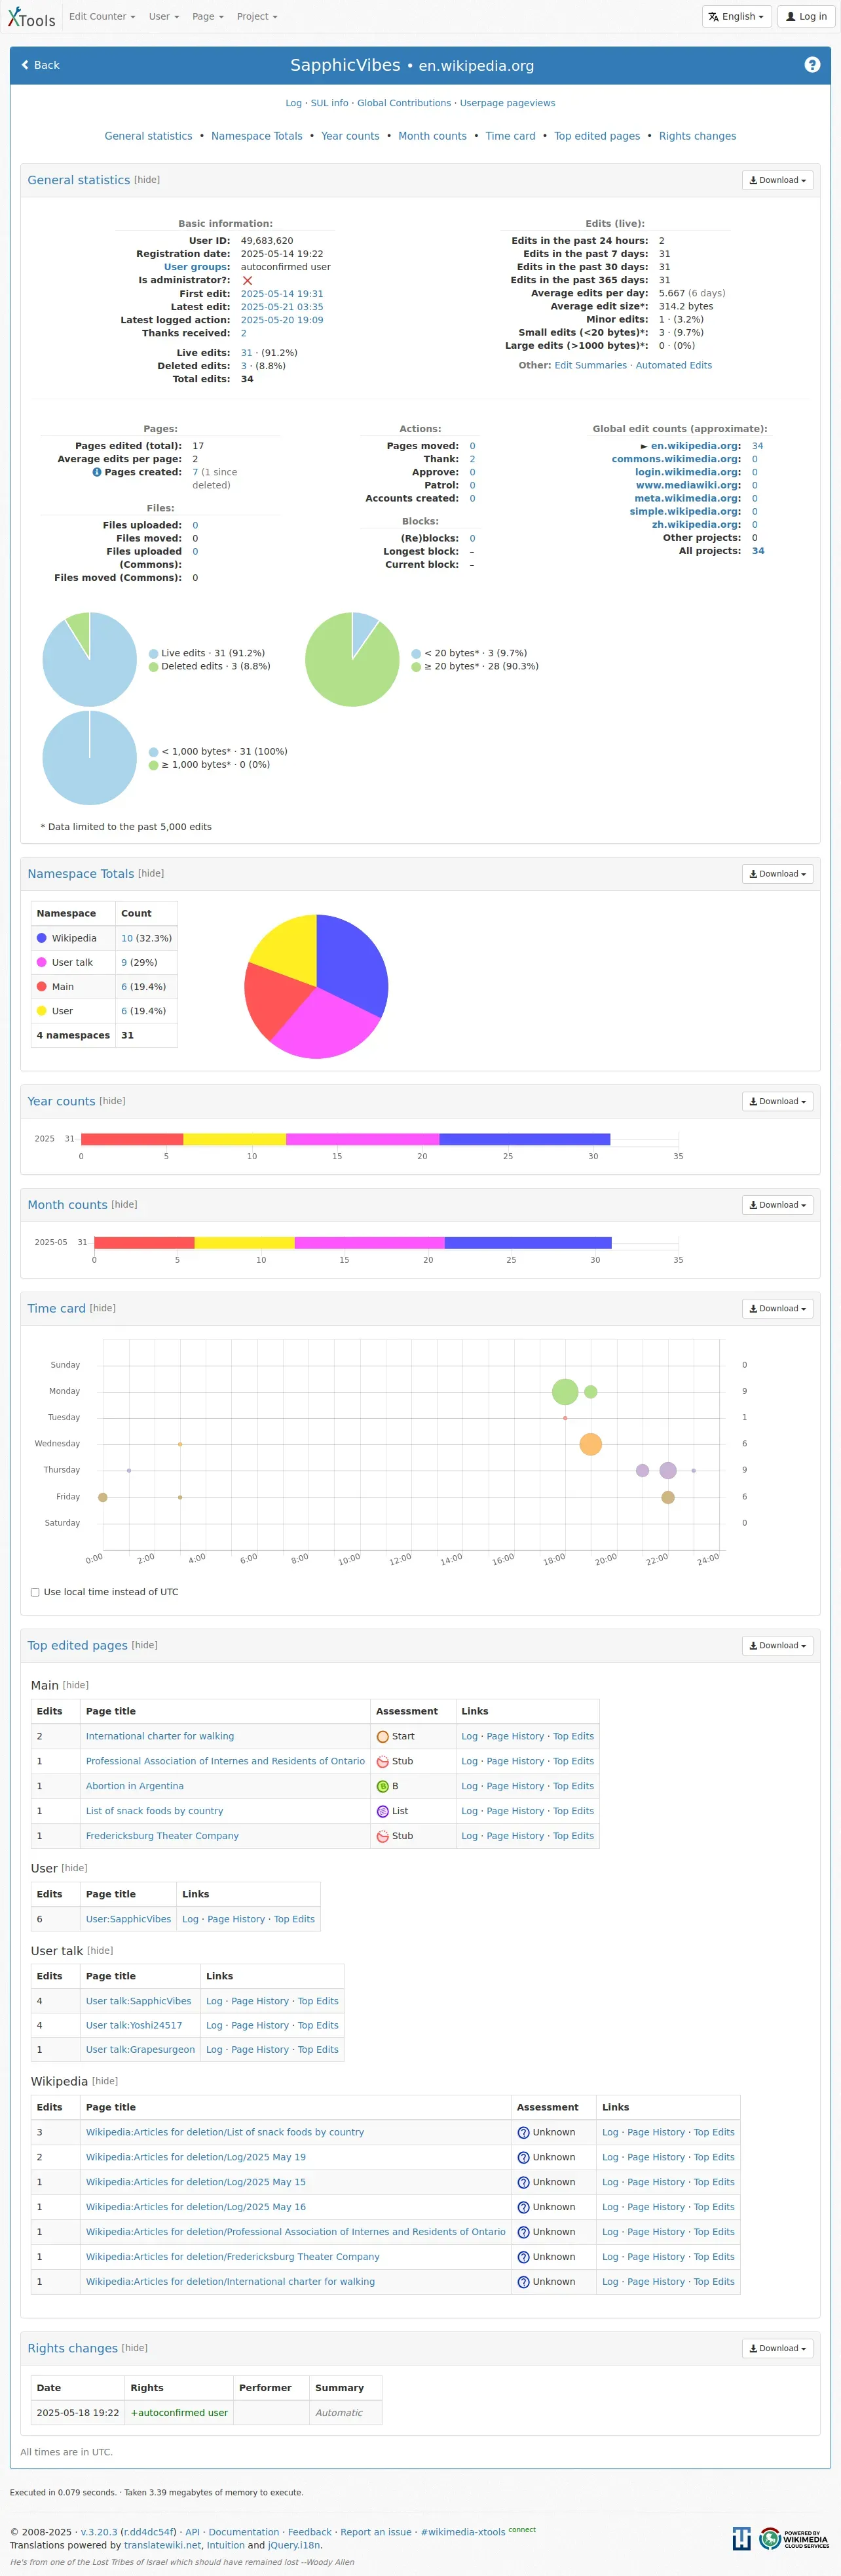Open the Project dropdown menu
Image resolution: width=841 pixels, height=2576 pixels.
point(257,16)
